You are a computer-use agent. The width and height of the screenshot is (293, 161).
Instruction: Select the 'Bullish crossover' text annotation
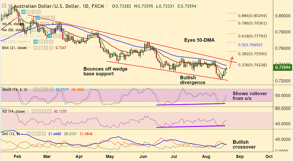[244, 144]
